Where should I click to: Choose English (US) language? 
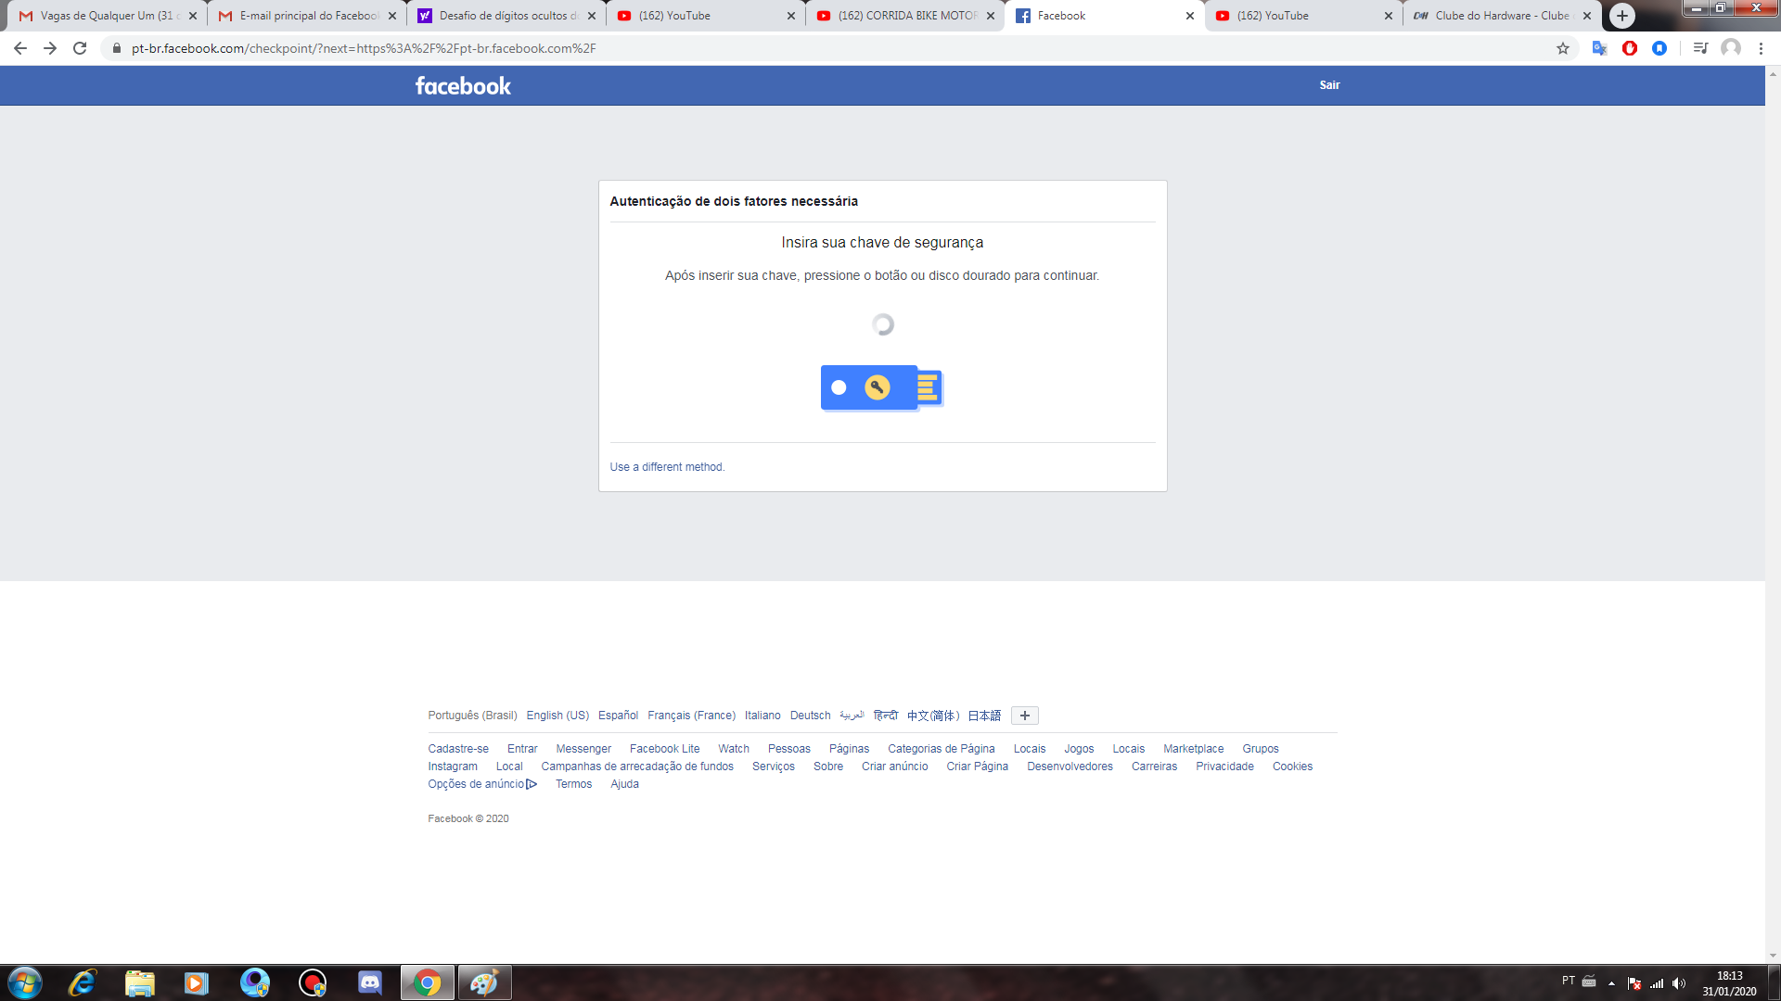click(x=557, y=716)
